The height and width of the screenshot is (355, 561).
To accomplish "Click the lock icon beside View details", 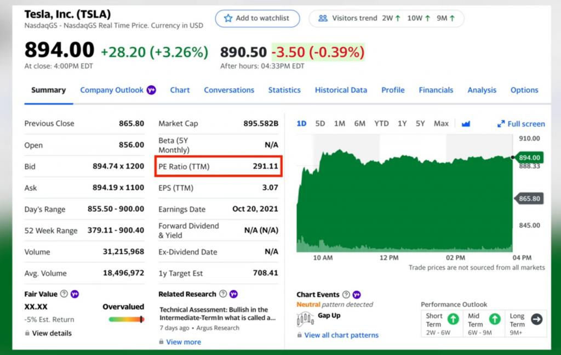I will pos(27,333).
